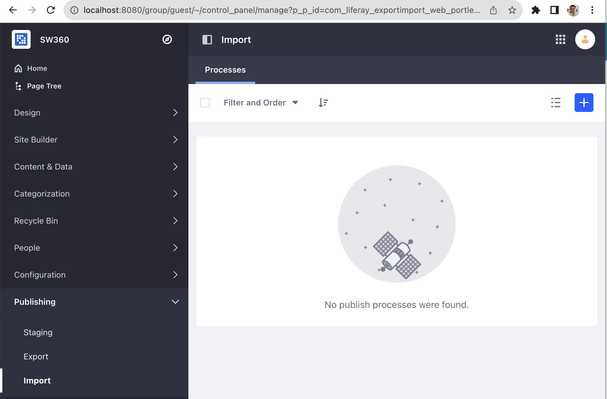Open the user avatar menu
This screenshot has width=607, height=399.
point(585,39)
